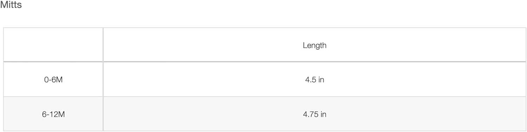Select the white 0-6M table row
The height and width of the screenshot is (132, 527).
[x=265, y=79]
